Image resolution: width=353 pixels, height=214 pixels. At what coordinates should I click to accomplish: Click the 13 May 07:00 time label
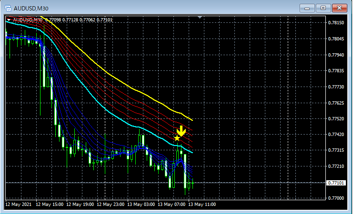(x=171, y=204)
